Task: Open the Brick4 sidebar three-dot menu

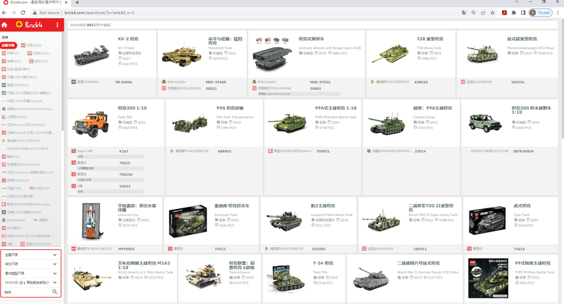Action: pyautogui.click(x=57, y=25)
